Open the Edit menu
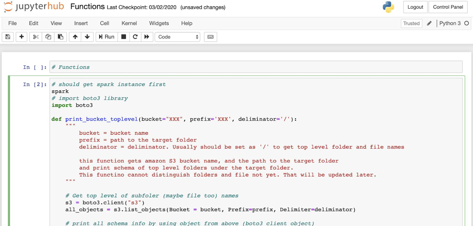The height and width of the screenshot is (226, 473). tap(34, 23)
